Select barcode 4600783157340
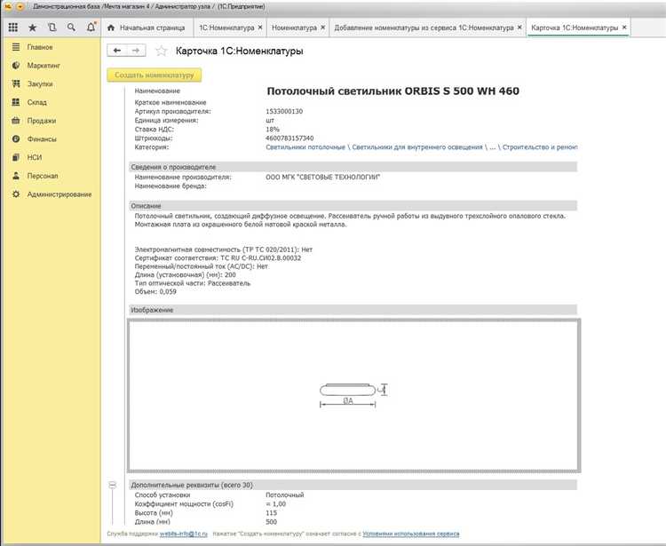 (289, 138)
